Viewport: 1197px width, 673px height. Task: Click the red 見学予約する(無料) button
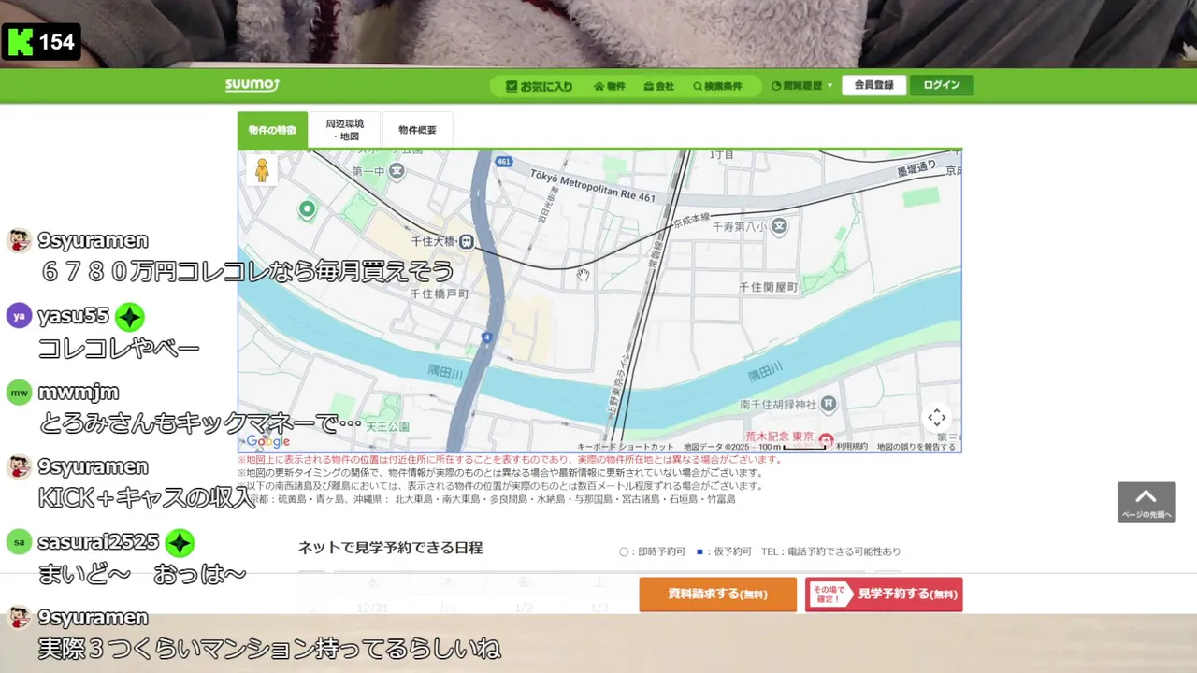(884, 594)
